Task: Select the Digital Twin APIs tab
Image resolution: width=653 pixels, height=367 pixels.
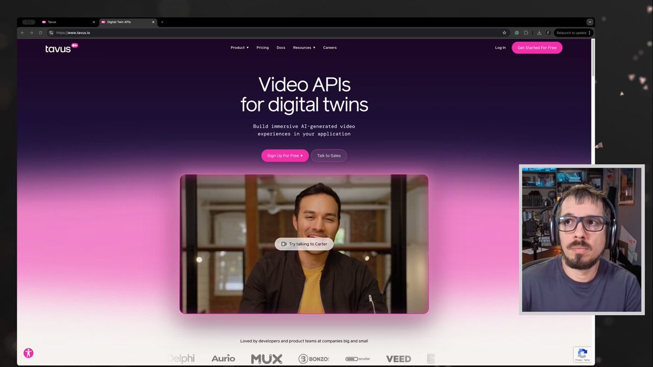Action: pyautogui.click(x=128, y=22)
